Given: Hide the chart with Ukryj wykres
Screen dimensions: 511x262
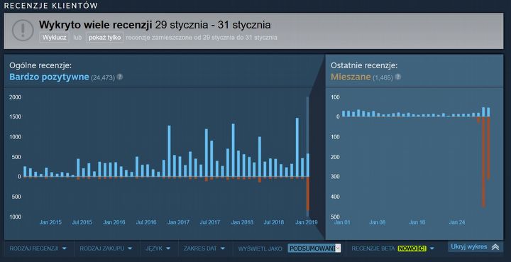Looking at the screenshot, I should click(x=475, y=246).
